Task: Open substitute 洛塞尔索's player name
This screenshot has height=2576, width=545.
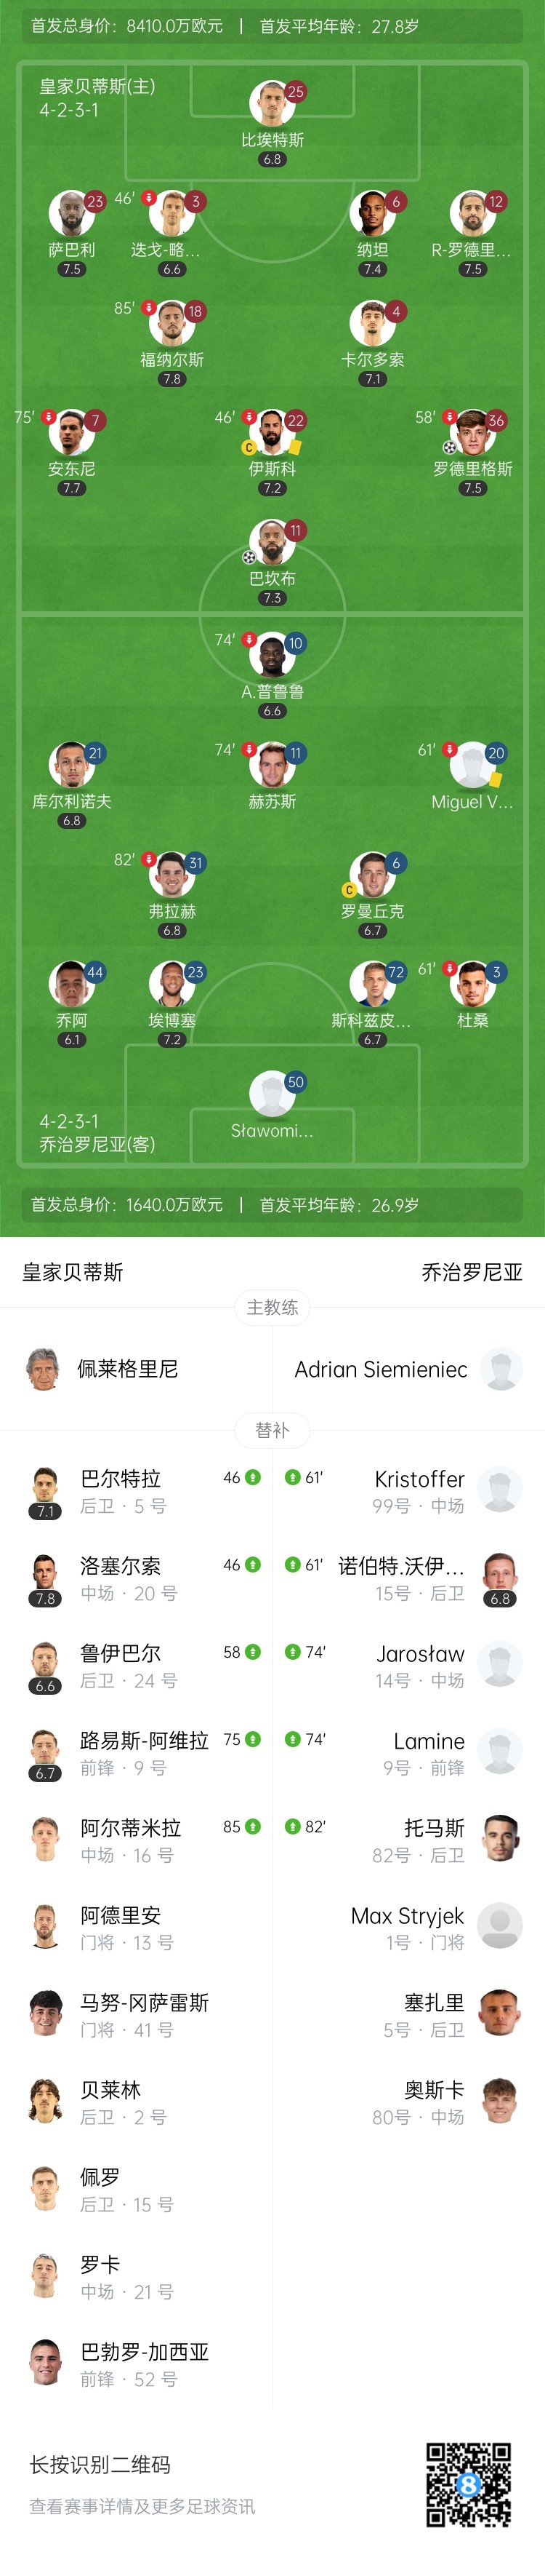Action: coord(120,1566)
